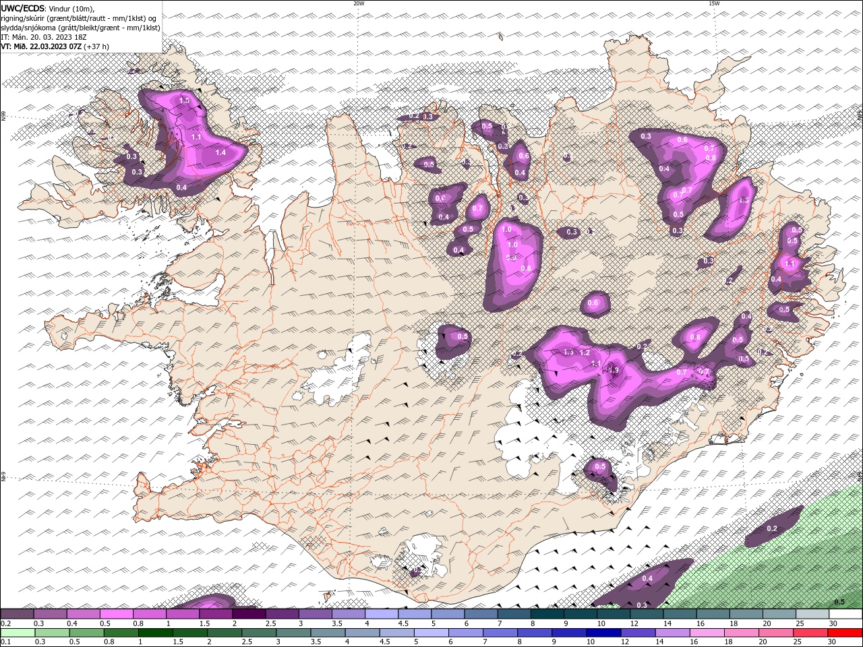Image resolution: width=863 pixels, height=647 pixels.
Task: Click the 1.5 snowfall value in the Westfjords
Action: (x=185, y=100)
